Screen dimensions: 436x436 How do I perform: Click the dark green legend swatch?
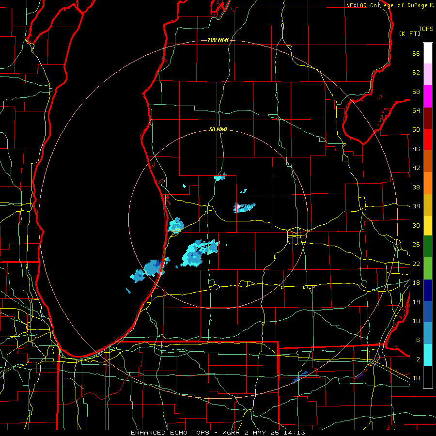point(428,247)
